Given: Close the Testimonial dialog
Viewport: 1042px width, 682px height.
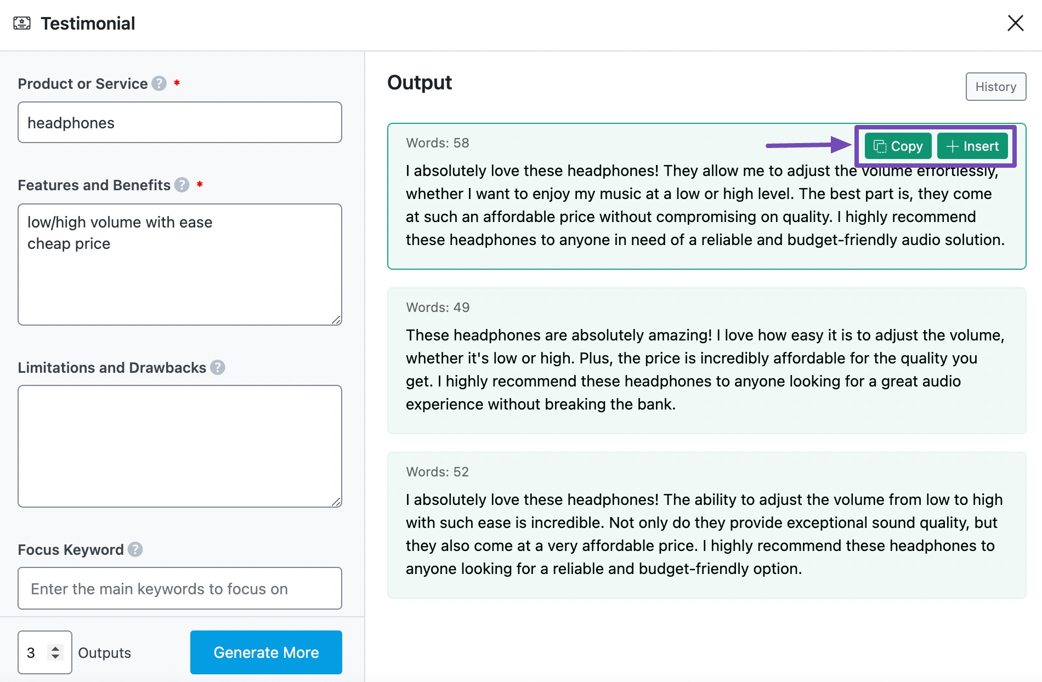Looking at the screenshot, I should click(x=1016, y=23).
